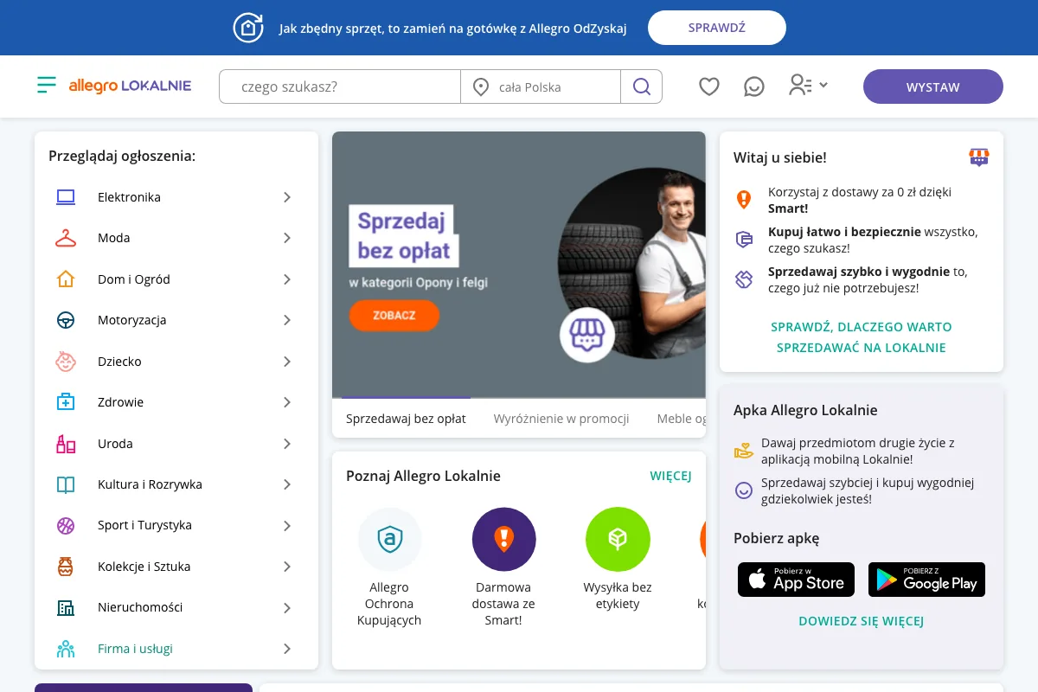This screenshot has width=1038, height=692.
Task: Open Sprawdź, dlaczego warto sprzedawać link
Action: 862,337
